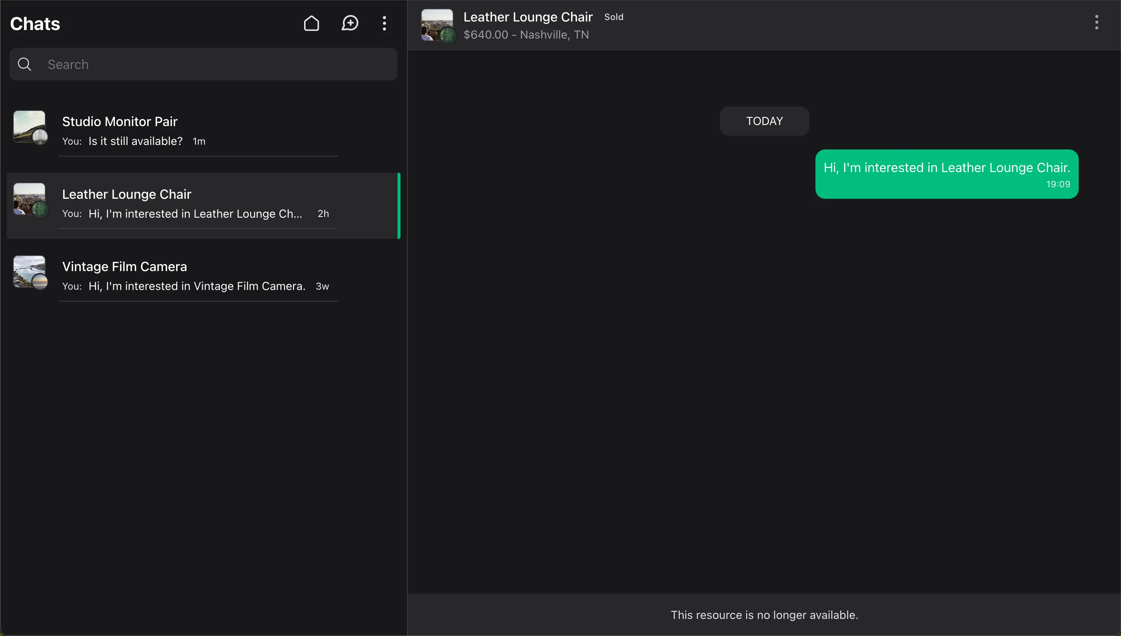Select the Leather Lounge Chair conversation
The height and width of the screenshot is (636, 1121).
coord(204,205)
